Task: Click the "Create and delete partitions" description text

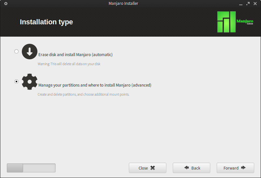Action: pos(83,94)
